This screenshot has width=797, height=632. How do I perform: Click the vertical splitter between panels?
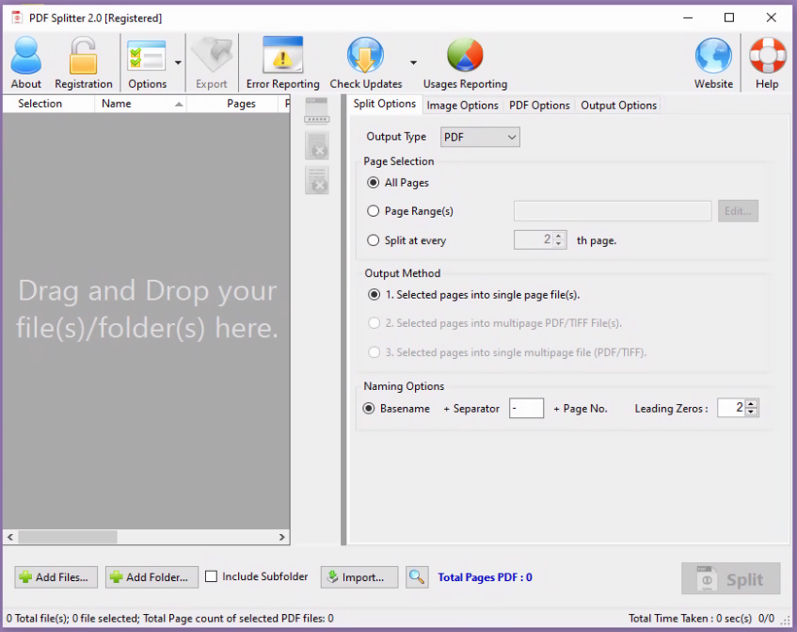(x=343, y=319)
